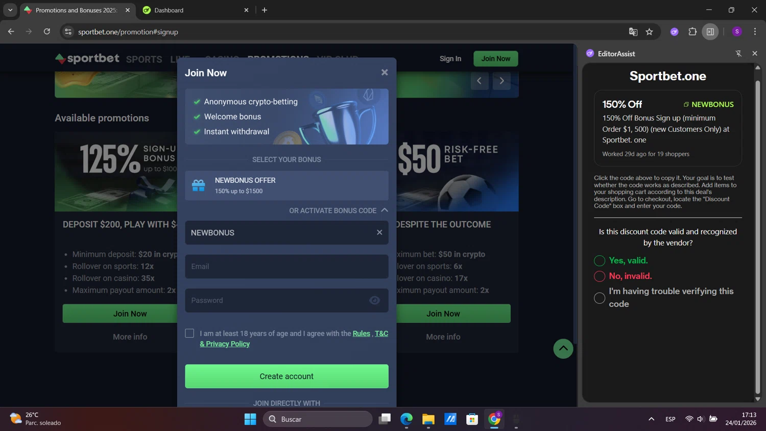Image resolution: width=766 pixels, height=431 pixels.
Task: Click the taskbar Buscar search box
Action: pos(318,419)
